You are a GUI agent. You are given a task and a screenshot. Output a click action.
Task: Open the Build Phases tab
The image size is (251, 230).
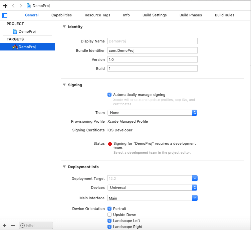coord(191,15)
